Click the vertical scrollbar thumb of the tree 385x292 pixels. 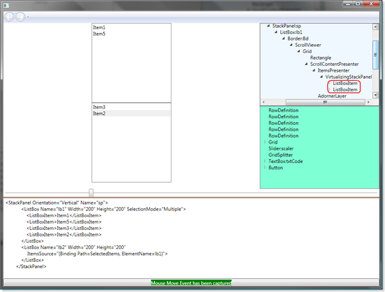375,55
